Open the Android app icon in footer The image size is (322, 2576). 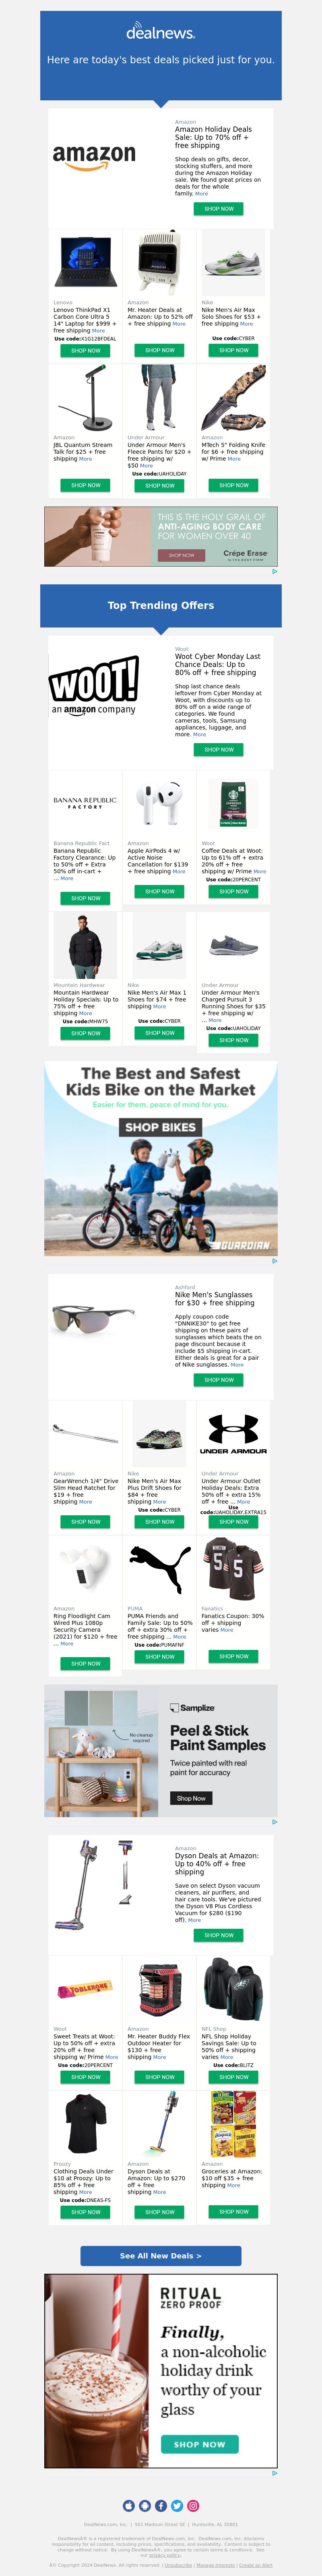tap(145, 2506)
